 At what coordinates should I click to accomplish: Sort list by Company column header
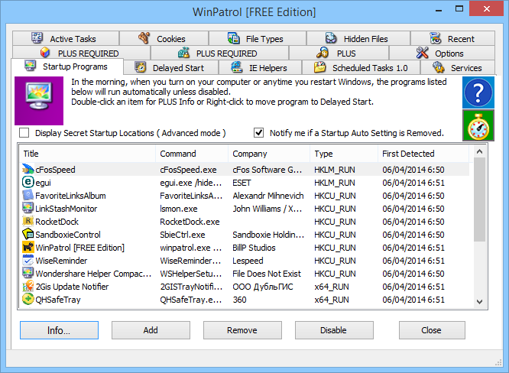tap(269, 154)
